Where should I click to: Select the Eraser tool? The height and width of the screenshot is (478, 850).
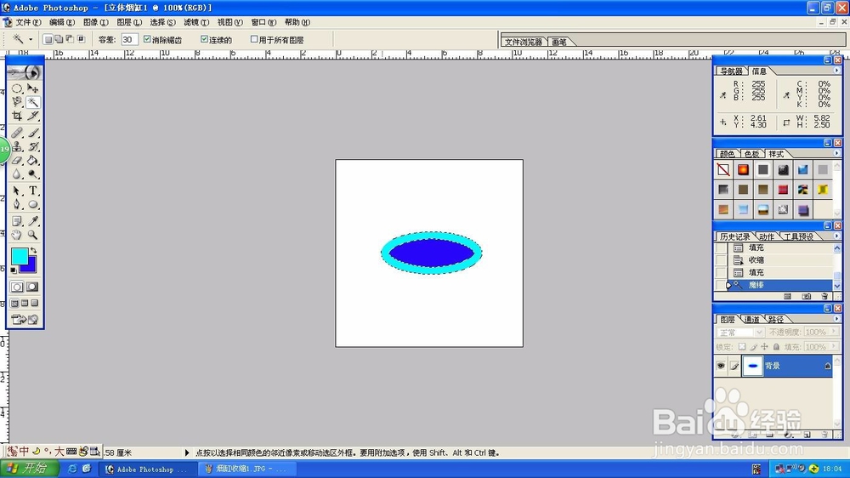(17, 160)
